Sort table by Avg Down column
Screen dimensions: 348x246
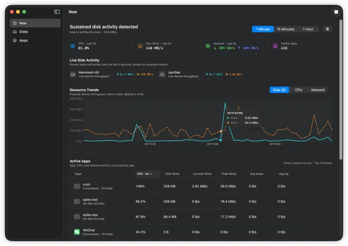click(257, 174)
